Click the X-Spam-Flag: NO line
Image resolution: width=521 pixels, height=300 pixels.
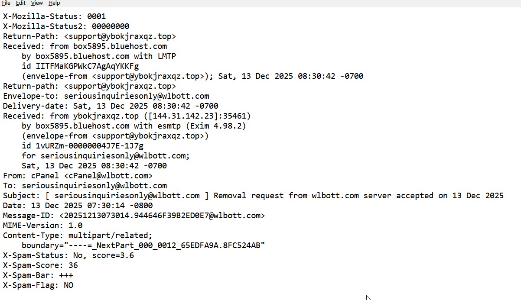click(x=38, y=285)
